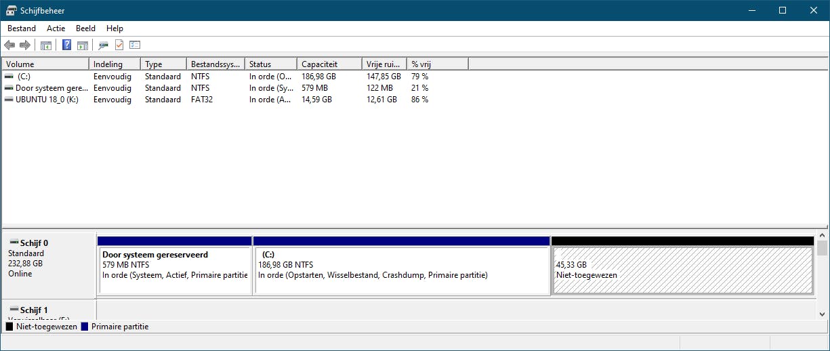830x351 pixels.
Task: Click the rescan disks toolbar icon
Action: 103,45
